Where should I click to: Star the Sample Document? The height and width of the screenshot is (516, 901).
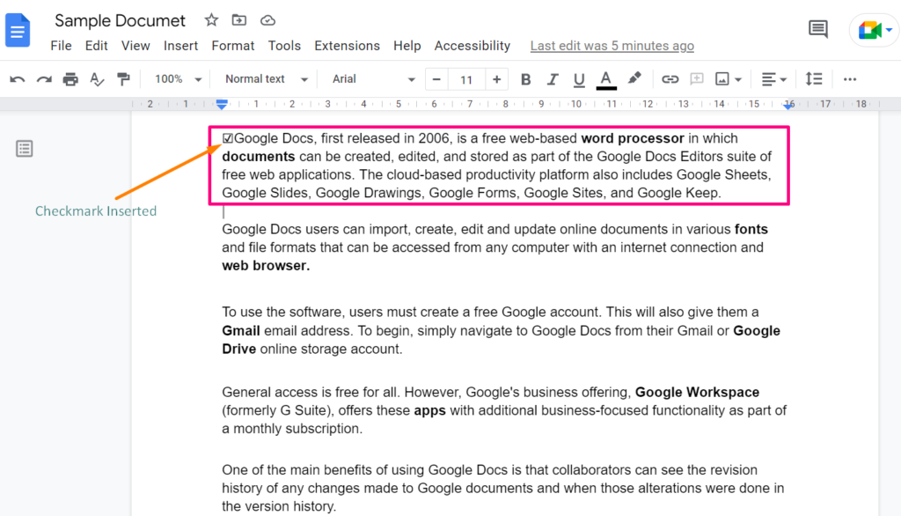(210, 19)
